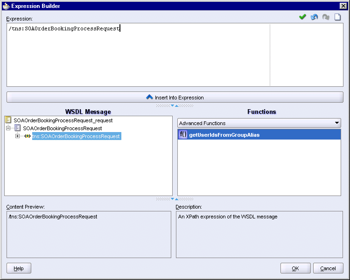
Task: Click the clear expression blank page icon
Action: (337, 17)
